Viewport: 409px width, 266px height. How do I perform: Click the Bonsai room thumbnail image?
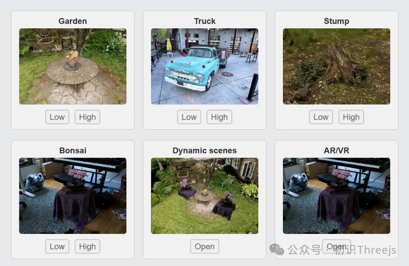pyautogui.click(x=73, y=196)
